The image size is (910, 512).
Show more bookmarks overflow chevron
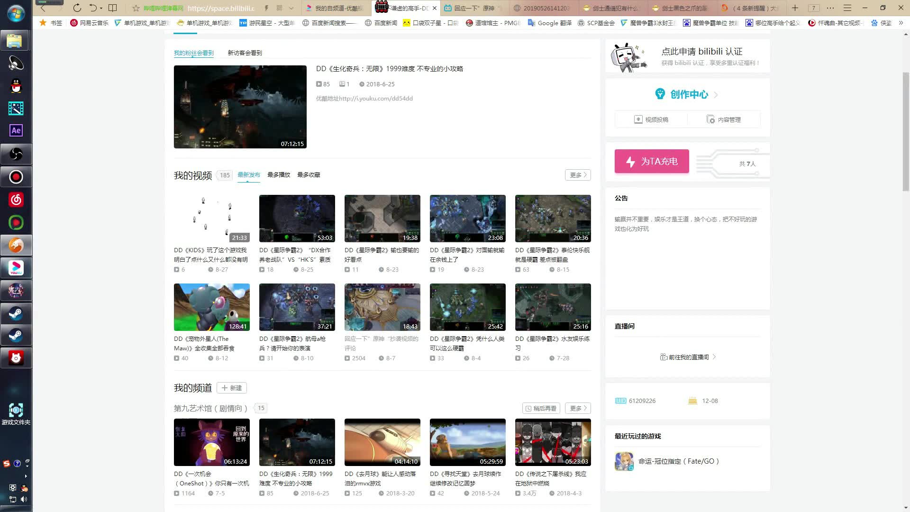click(901, 23)
